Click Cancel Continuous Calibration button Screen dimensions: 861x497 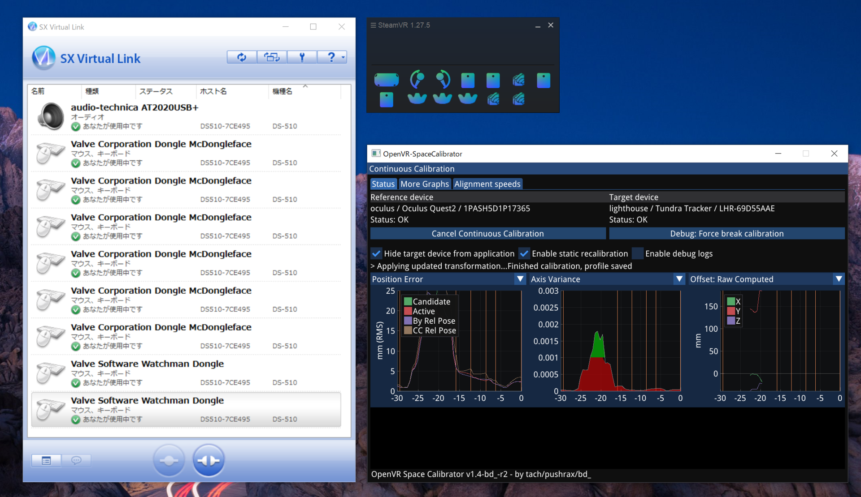487,233
